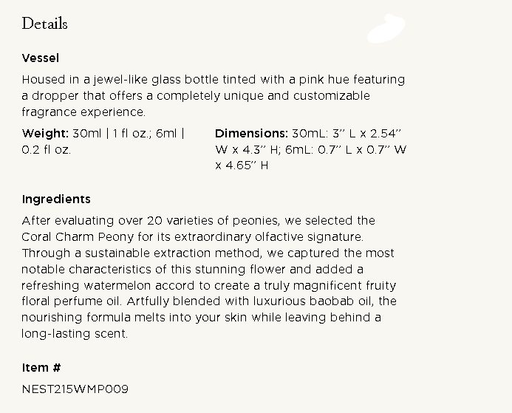Click the Details section heading

[44, 24]
